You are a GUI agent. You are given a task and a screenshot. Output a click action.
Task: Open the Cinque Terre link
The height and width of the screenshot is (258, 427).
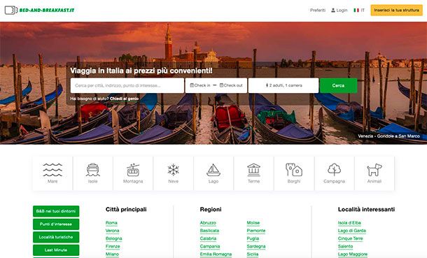tap(351, 238)
